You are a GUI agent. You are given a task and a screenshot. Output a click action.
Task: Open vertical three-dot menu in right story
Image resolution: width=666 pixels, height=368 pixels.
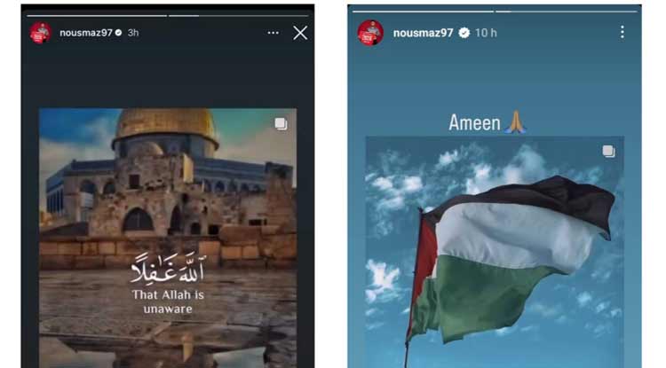622,32
